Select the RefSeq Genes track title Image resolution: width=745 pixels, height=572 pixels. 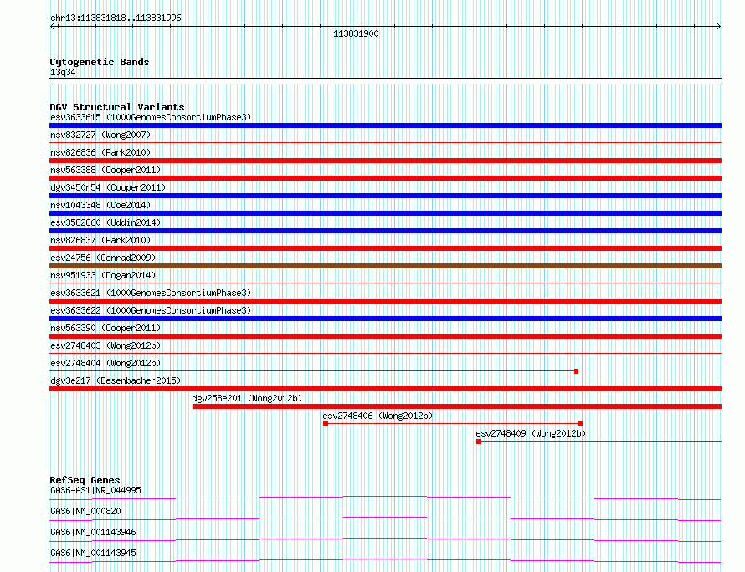pos(85,480)
